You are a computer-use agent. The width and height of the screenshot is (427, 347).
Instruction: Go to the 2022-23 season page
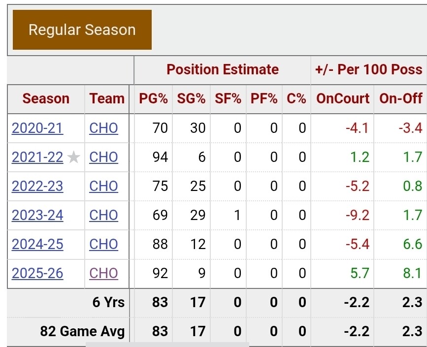pos(37,187)
